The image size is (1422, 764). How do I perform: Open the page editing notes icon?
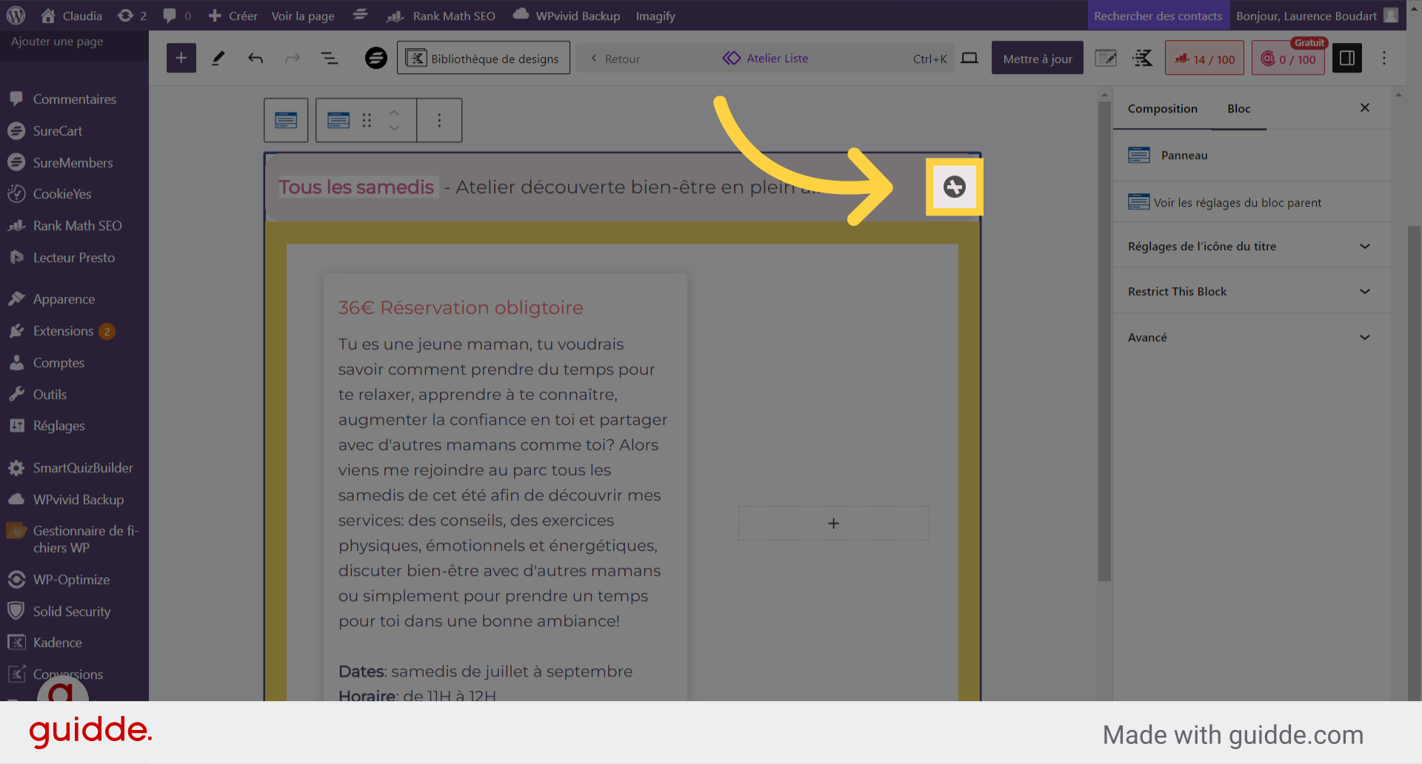(x=1106, y=58)
